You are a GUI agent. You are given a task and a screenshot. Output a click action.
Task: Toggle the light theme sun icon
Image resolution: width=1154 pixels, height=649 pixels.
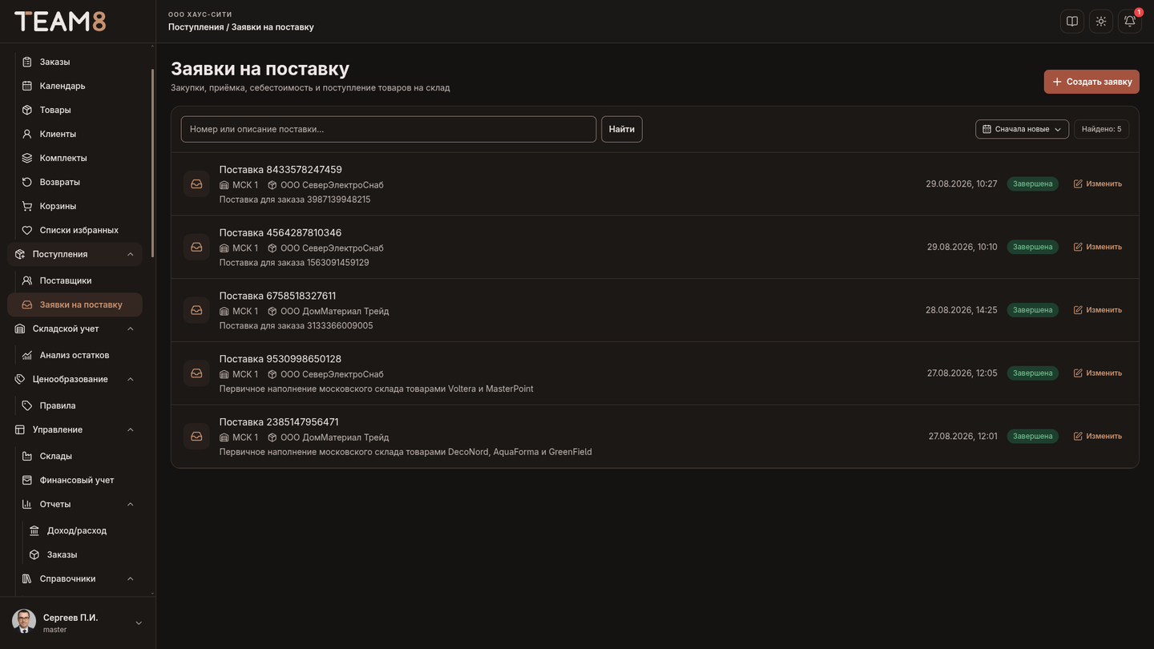[1101, 22]
